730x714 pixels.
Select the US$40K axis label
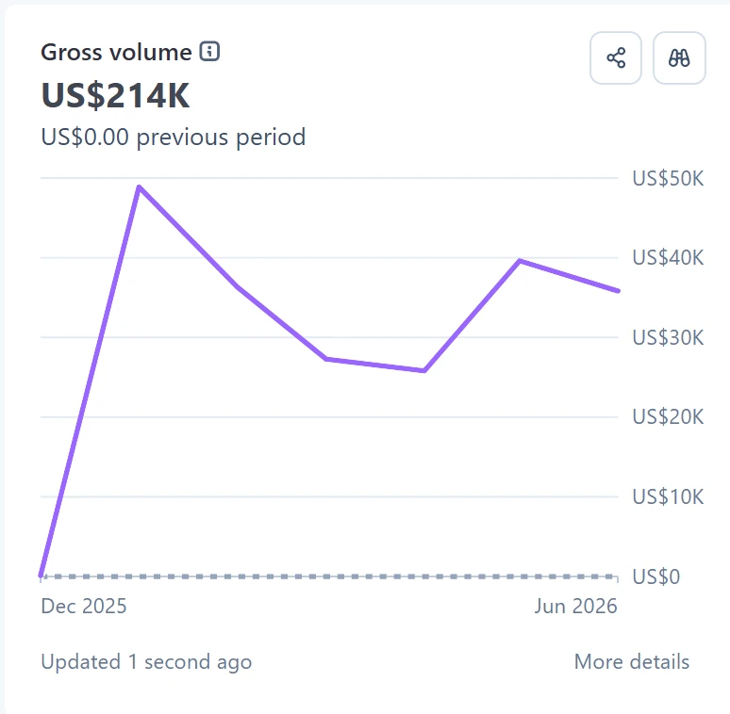668,257
